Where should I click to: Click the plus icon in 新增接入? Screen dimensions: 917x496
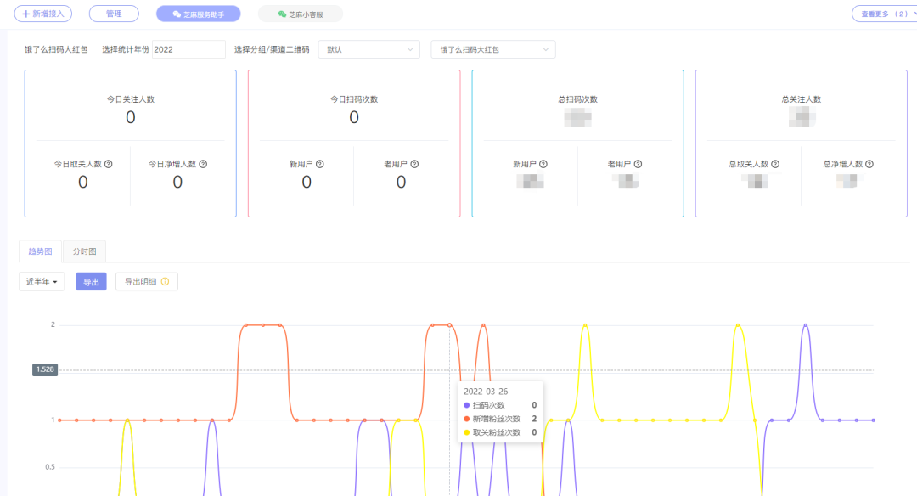click(x=25, y=14)
